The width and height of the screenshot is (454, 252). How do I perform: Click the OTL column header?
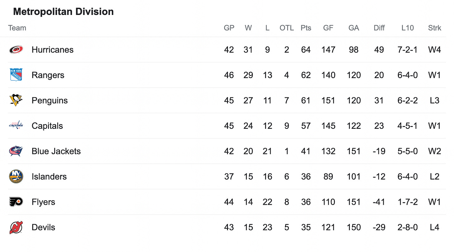tap(287, 28)
